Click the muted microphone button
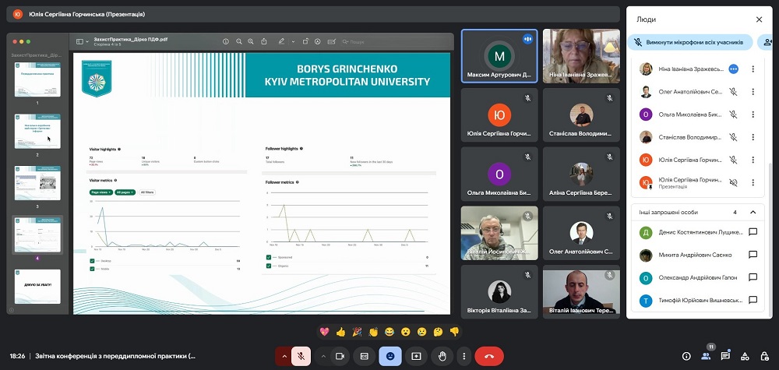Viewport: 779px width, 370px height. click(301, 356)
